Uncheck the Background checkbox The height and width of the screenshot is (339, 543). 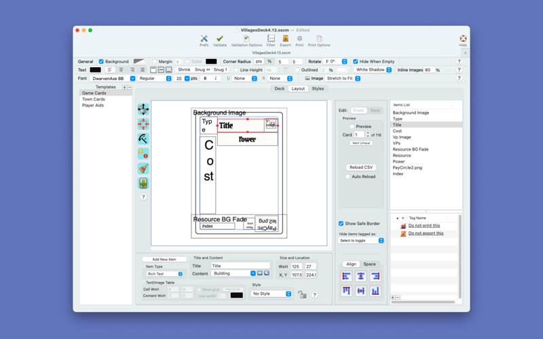pyautogui.click(x=102, y=62)
